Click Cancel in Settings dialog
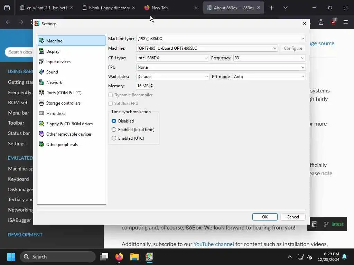Screen dimensions: 354x265 tap(293, 217)
